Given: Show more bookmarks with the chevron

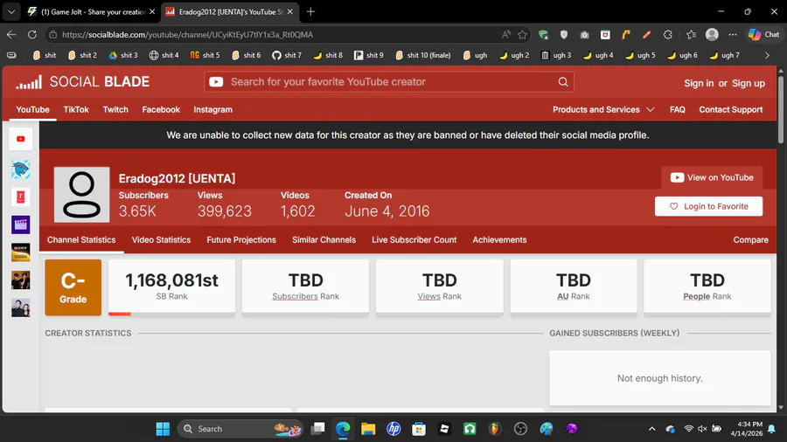Looking at the screenshot, I should [x=767, y=55].
